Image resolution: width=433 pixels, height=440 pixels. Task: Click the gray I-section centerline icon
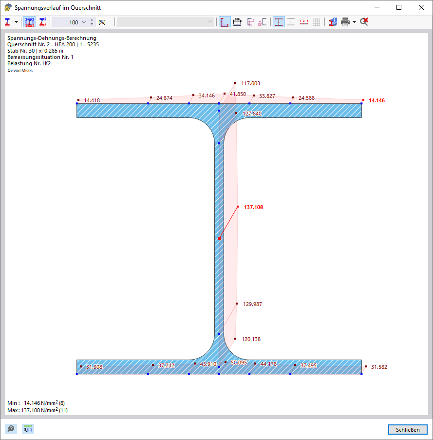coord(291,22)
